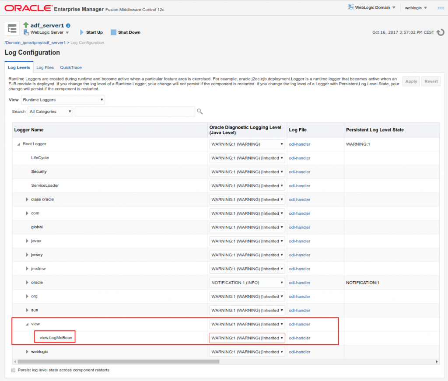
Task: Click the Apply button
Action: tap(411, 81)
